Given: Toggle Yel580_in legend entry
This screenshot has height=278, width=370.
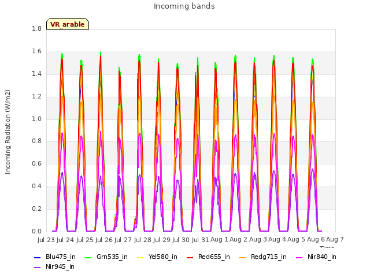Looking at the screenshot, I should 157,257.
